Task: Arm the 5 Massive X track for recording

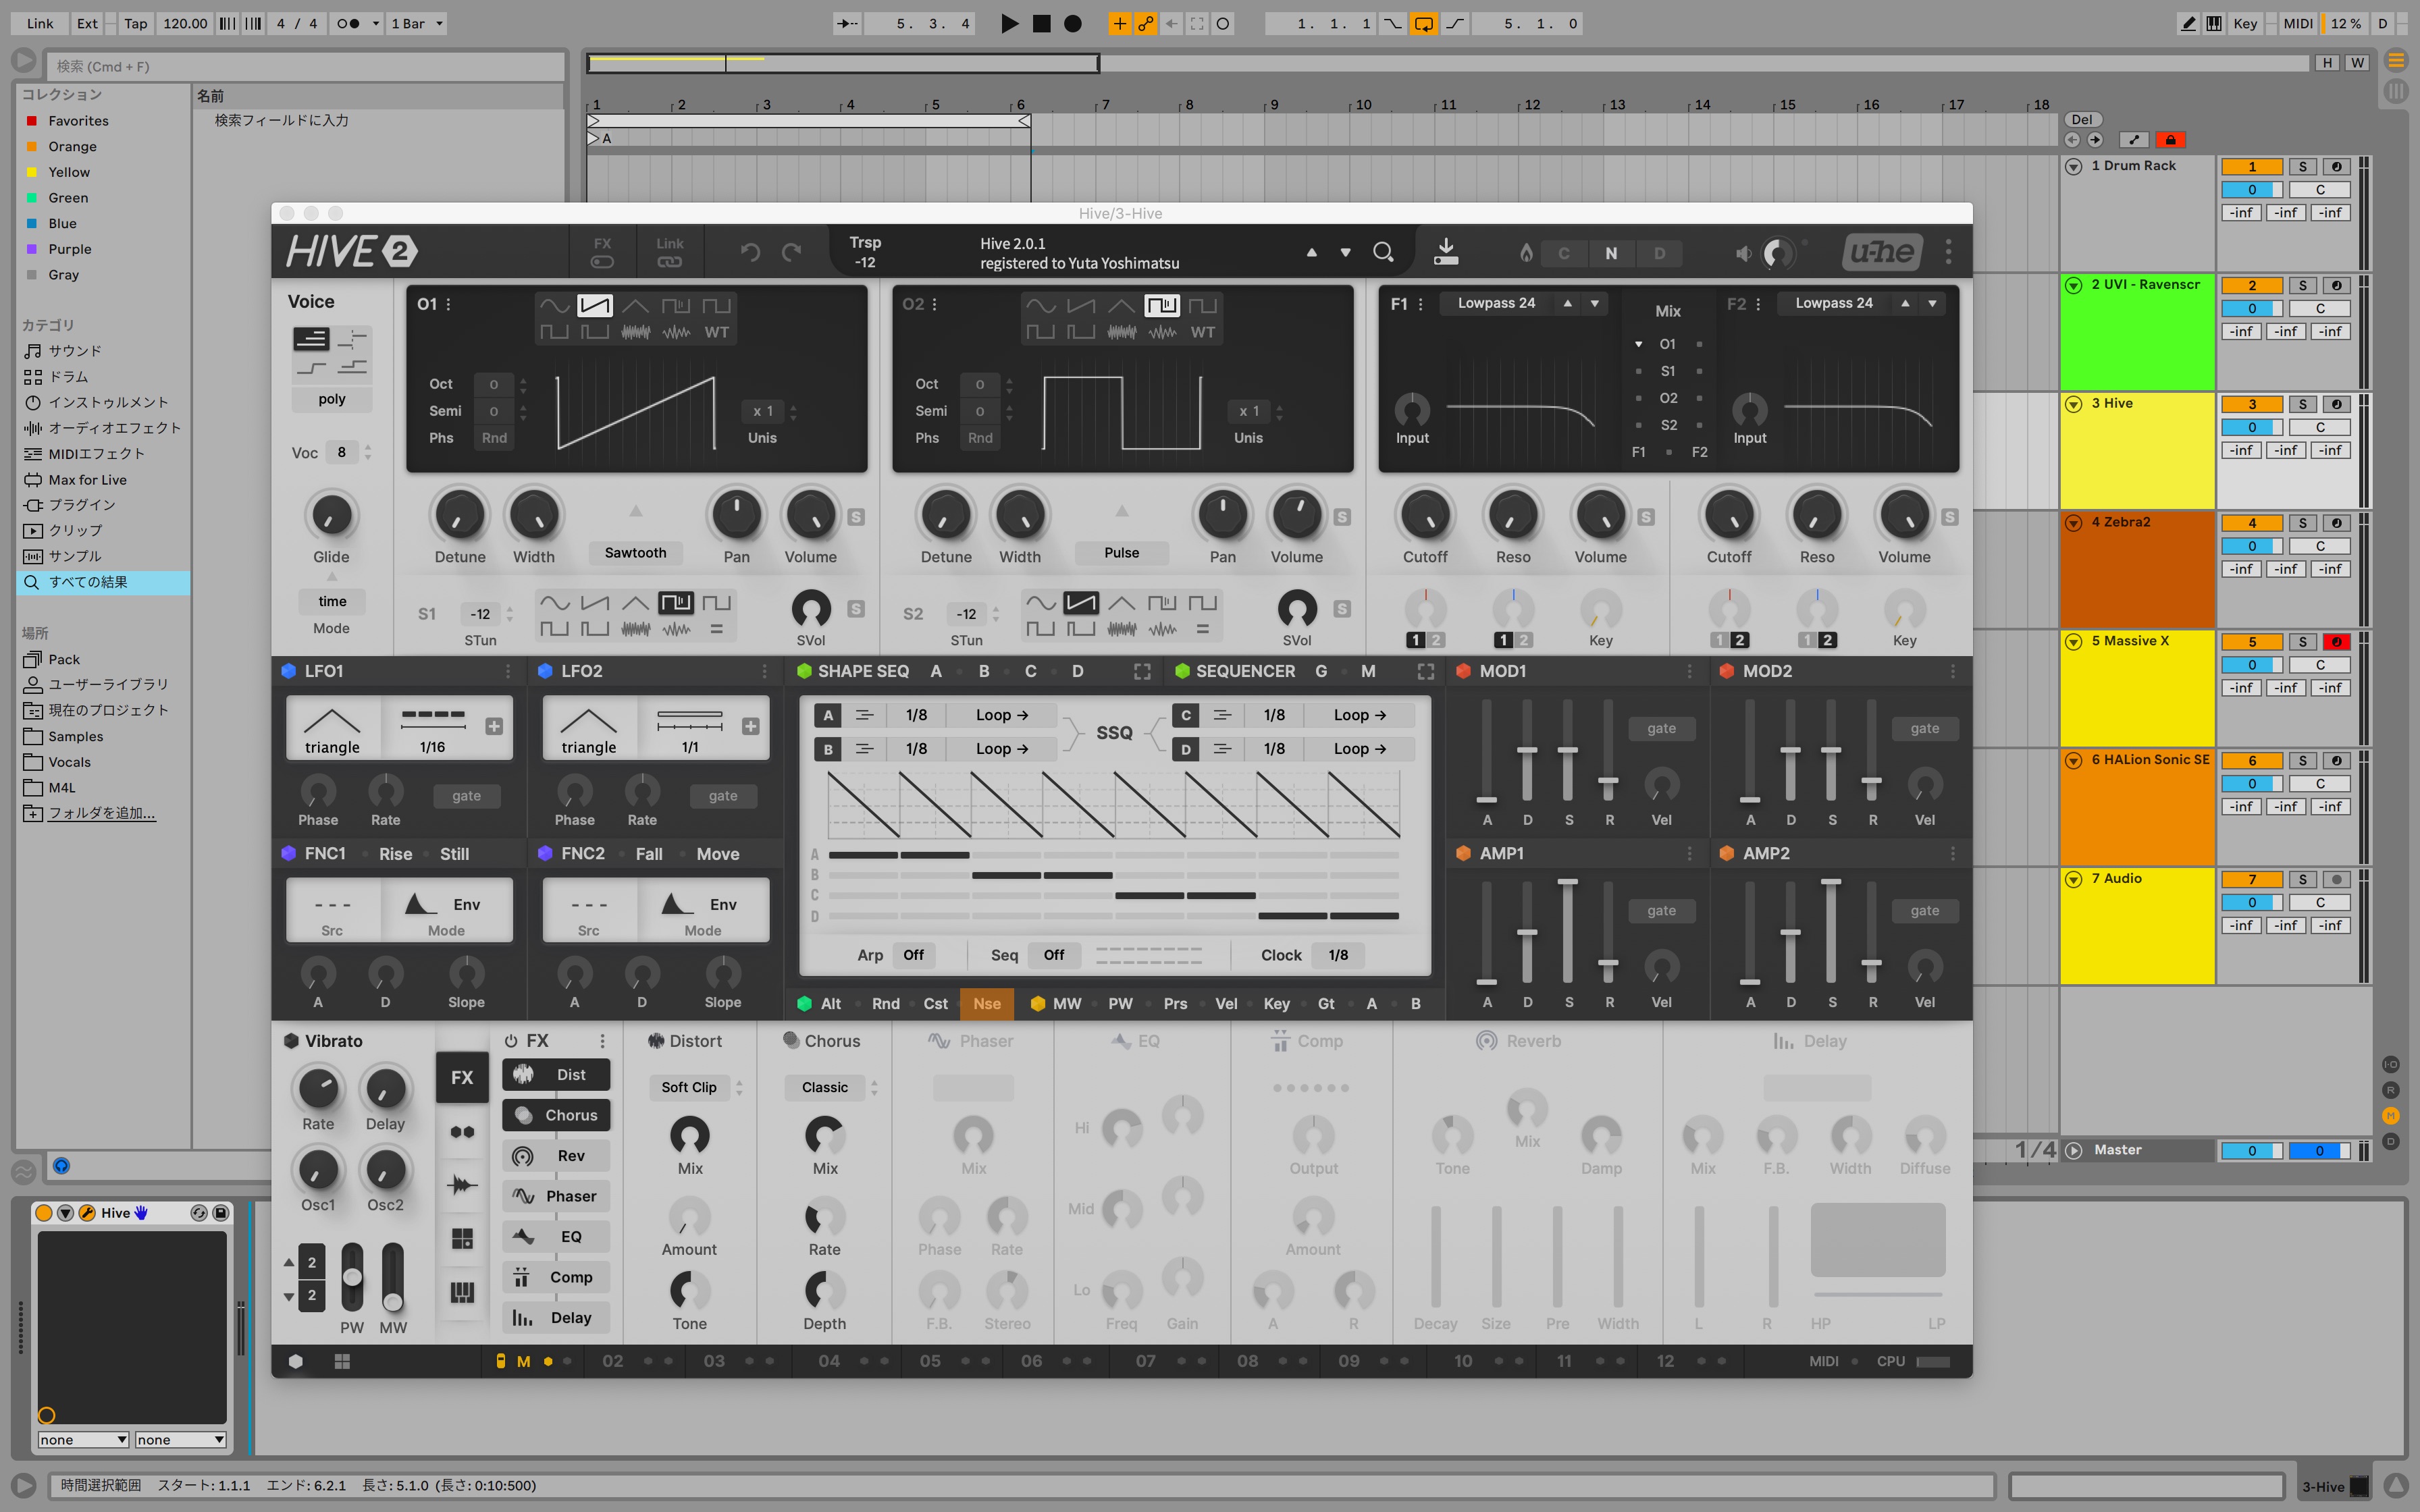Action: (2337, 642)
